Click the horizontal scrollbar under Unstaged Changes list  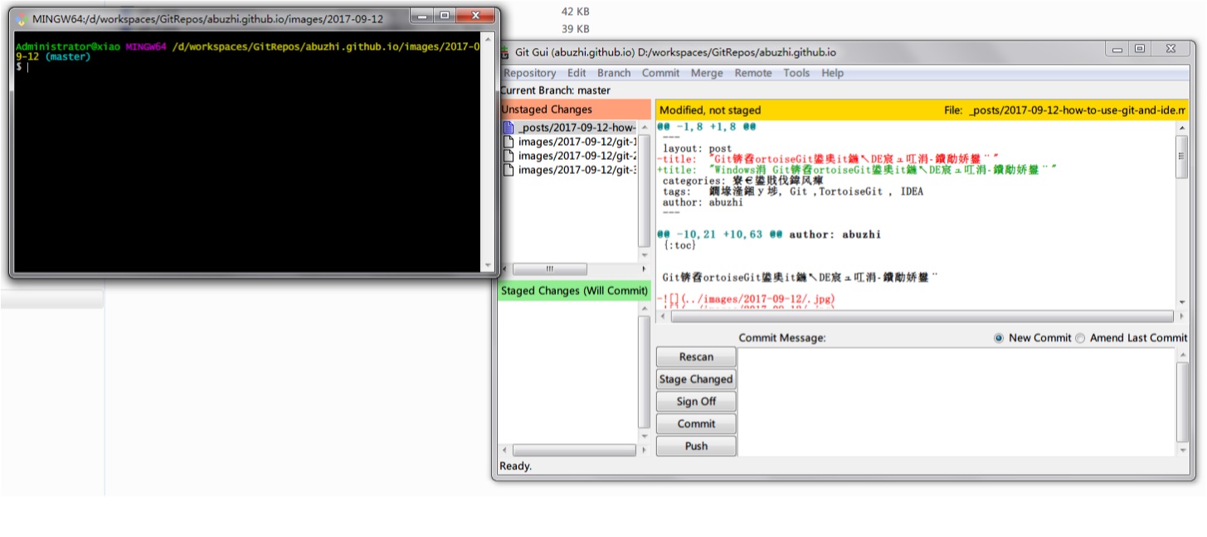click(x=549, y=269)
